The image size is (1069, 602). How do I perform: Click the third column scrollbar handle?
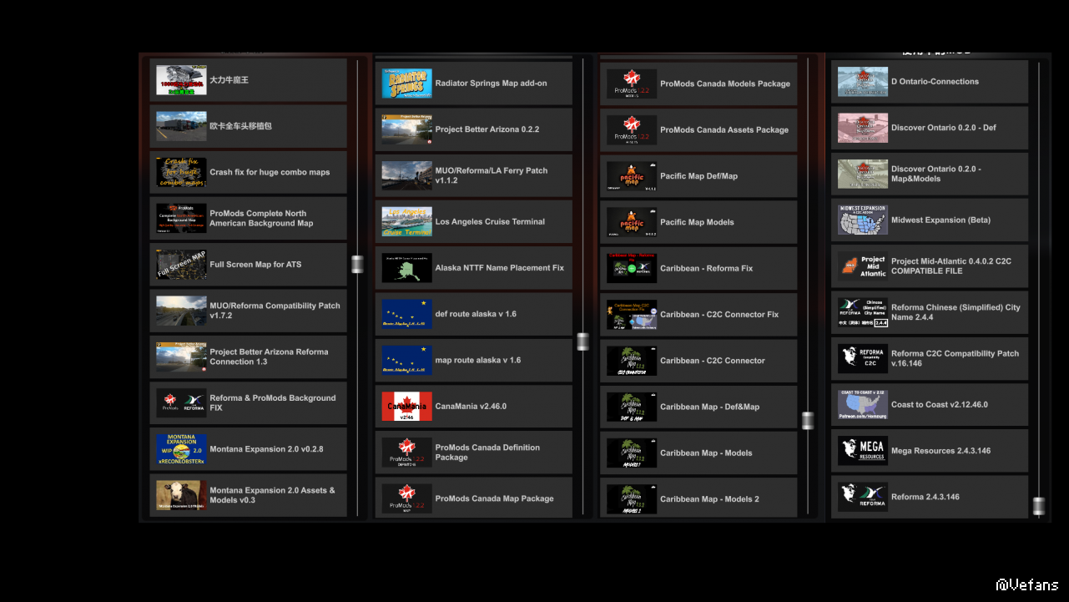[x=807, y=420]
